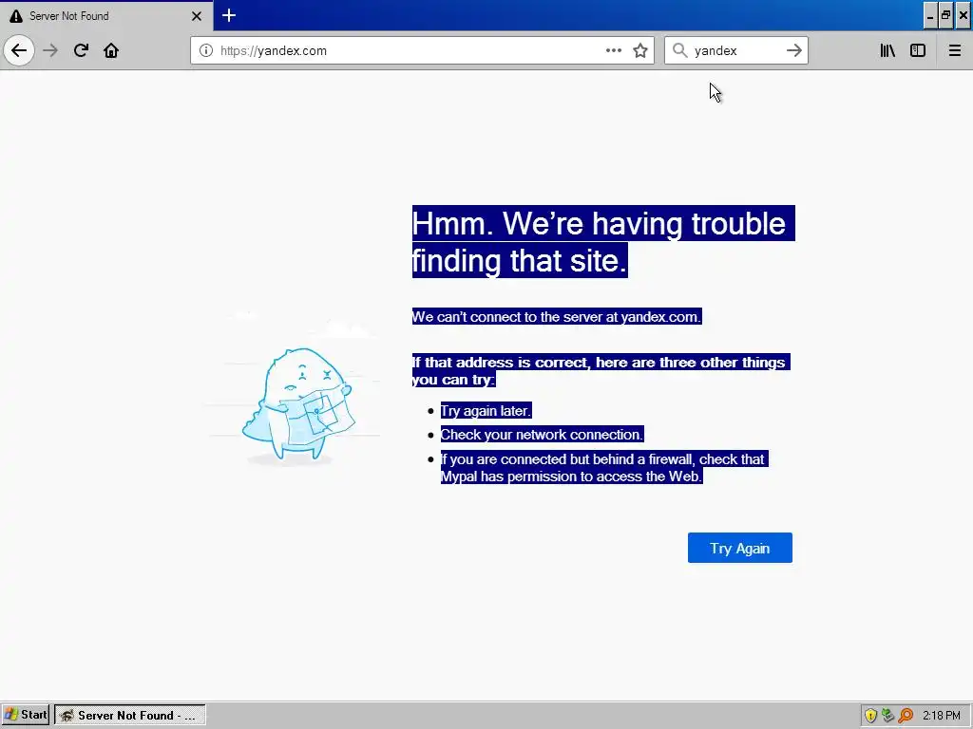Open the Windows Start menu
The height and width of the screenshot is (729, 973).
(x=26, y=715)
